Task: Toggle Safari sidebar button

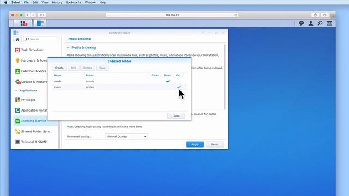Action: click(x=42, y=15)
